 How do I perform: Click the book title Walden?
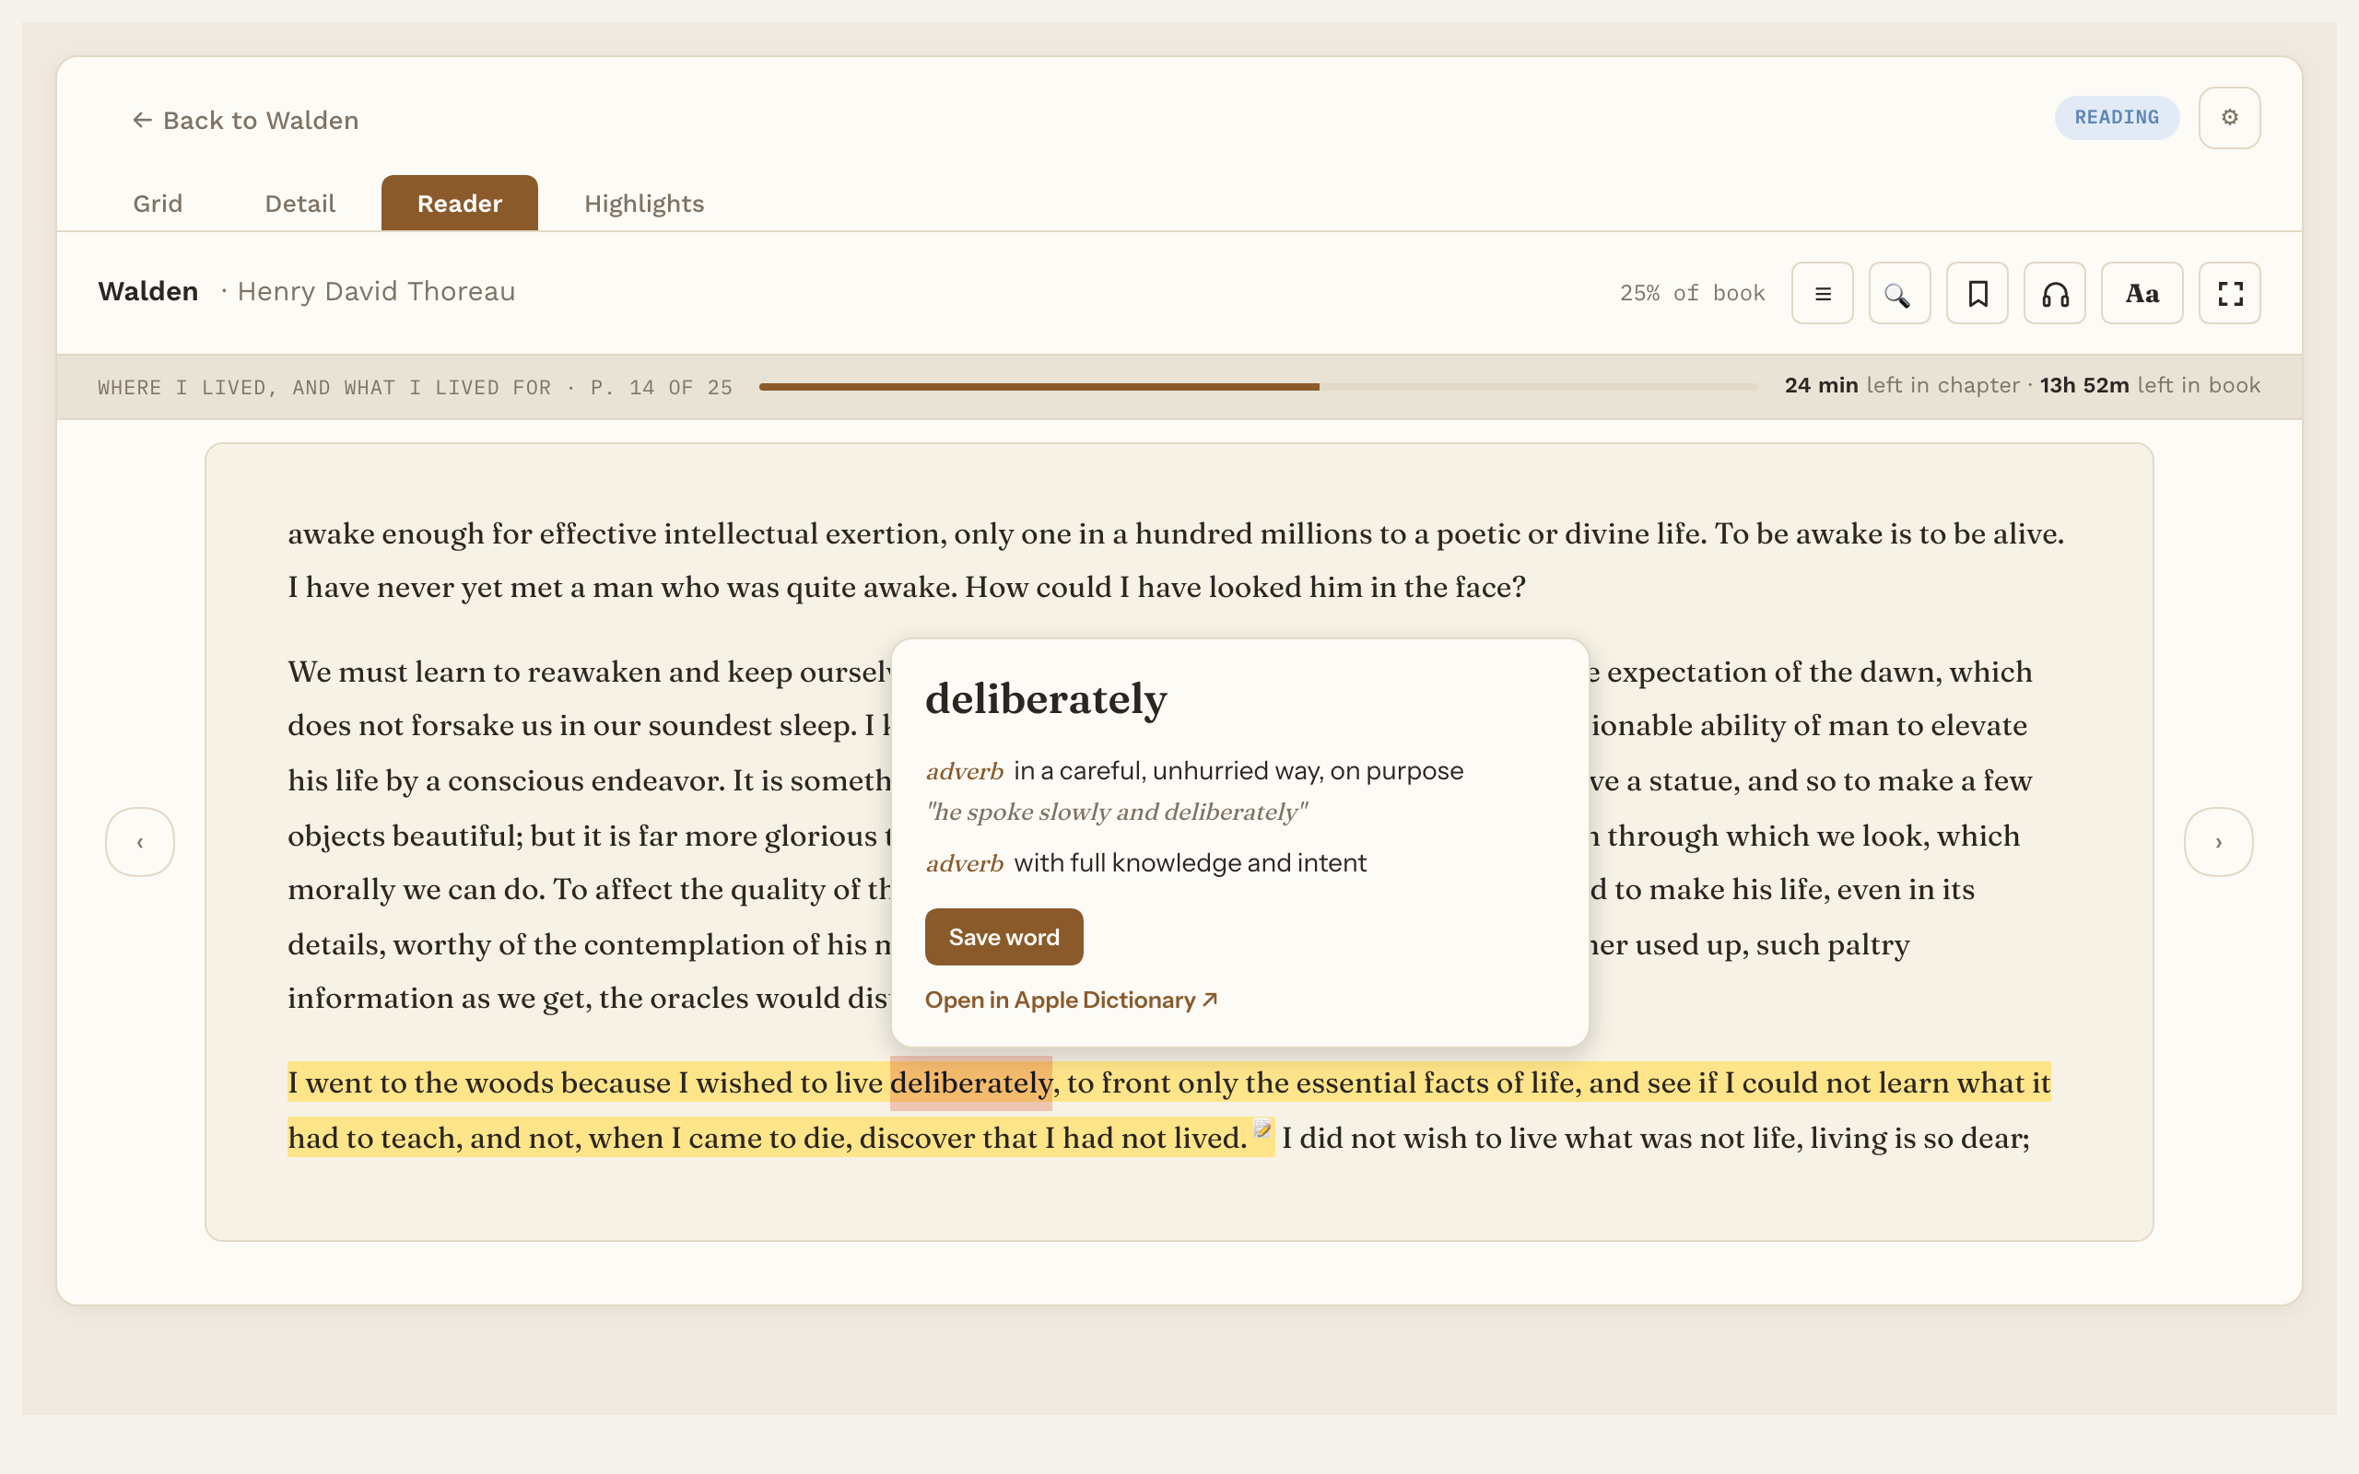pos(148,291)
